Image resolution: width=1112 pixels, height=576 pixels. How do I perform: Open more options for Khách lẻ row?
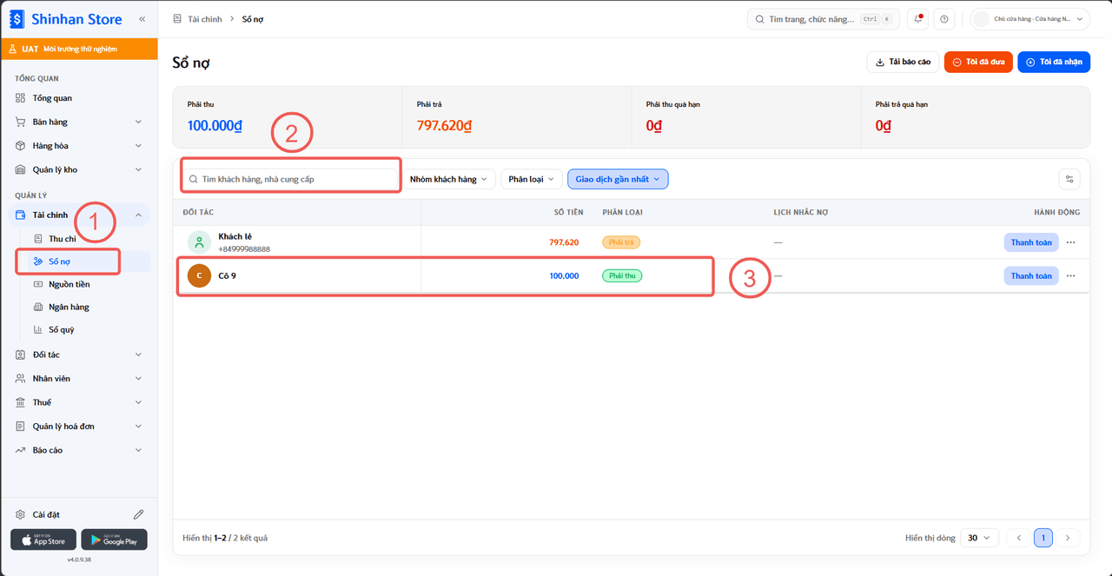(x=1071, y=242)
